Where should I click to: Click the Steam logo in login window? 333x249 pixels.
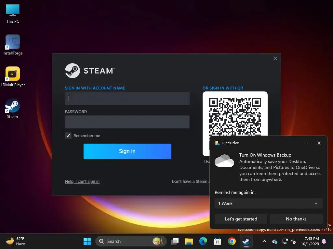pyautogui.click(x=90, y=71)
